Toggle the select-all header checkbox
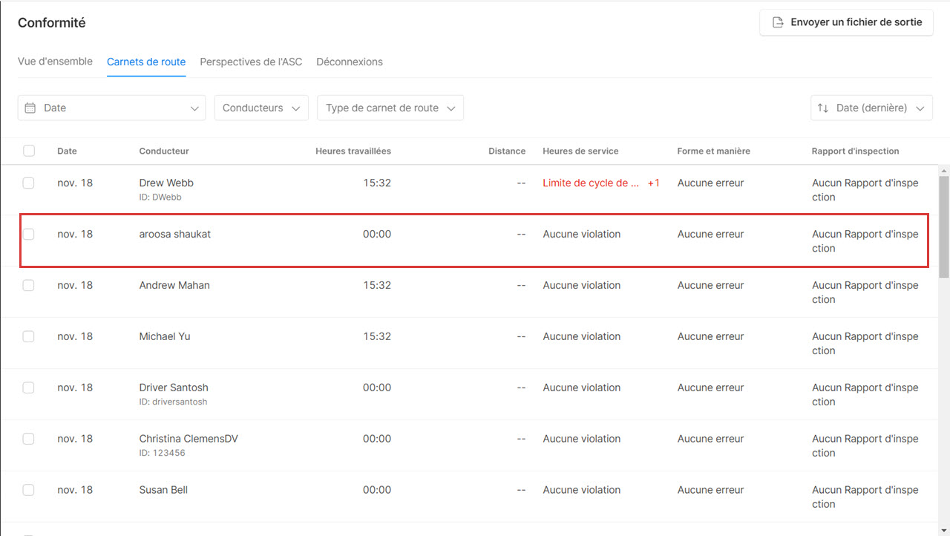 [29, 151]
